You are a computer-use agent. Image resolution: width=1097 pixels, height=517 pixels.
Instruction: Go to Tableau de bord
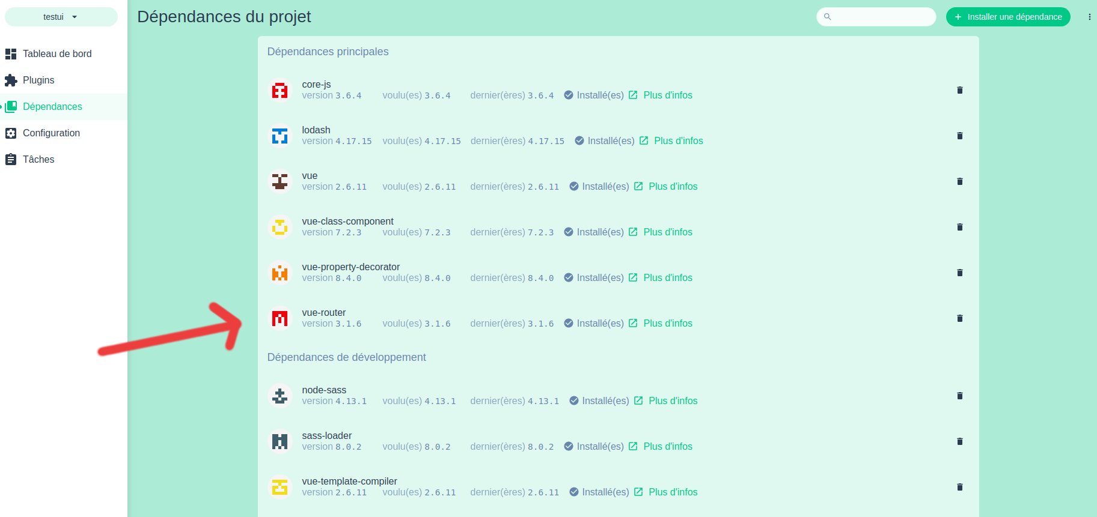click(x=57, y=54)
